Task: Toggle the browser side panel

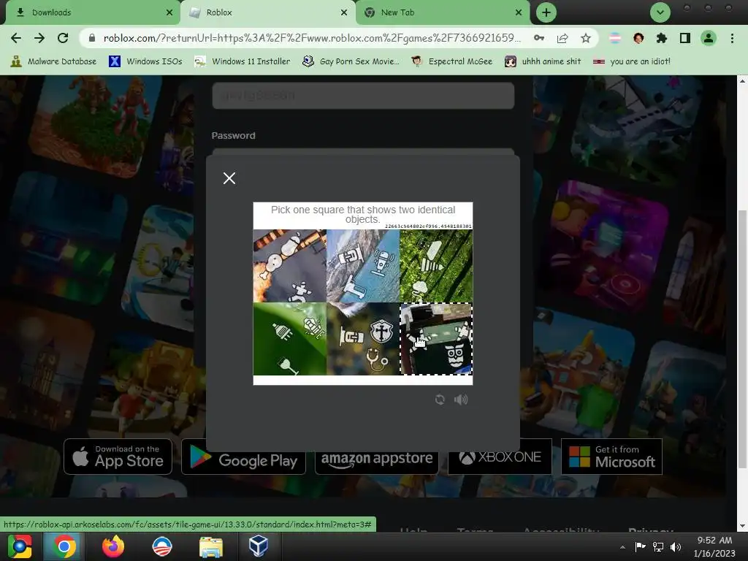Action: 685,38
